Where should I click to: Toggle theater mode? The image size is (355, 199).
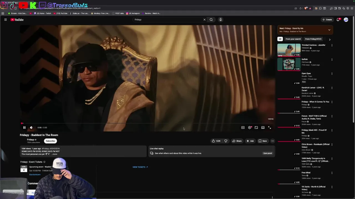pos(263,127)
